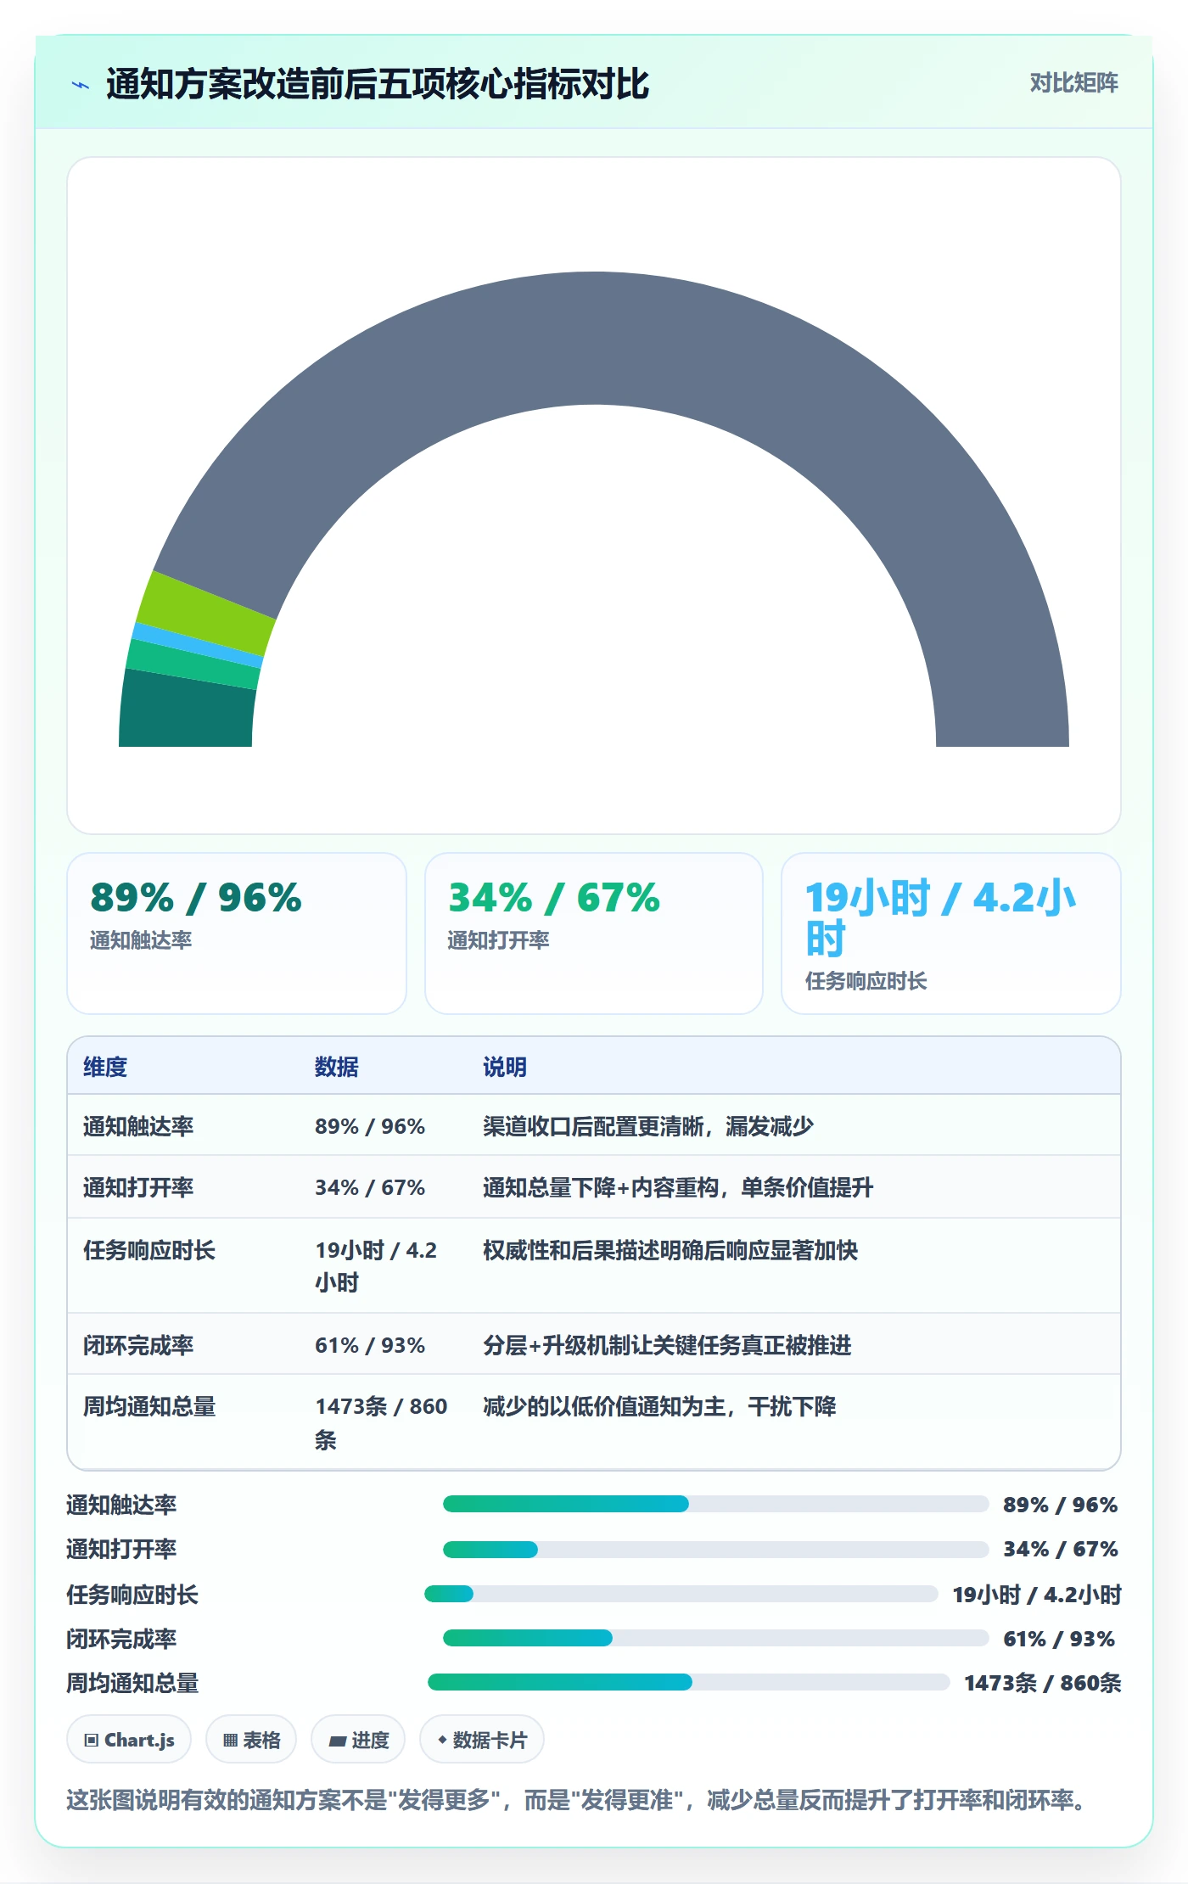Viewport: 1188px width, 1884px height.
Task: Click progress label 闭环完成率
Action: [121, 1639]
